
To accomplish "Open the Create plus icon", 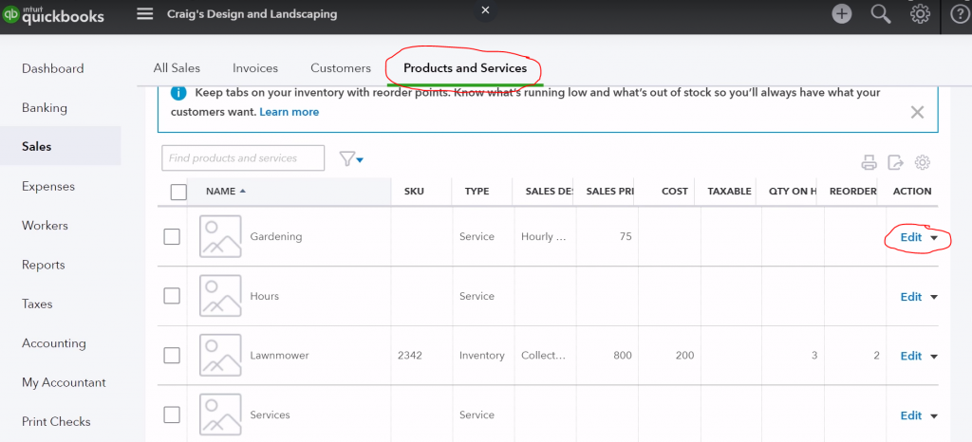I will click(x=841, y=14).
